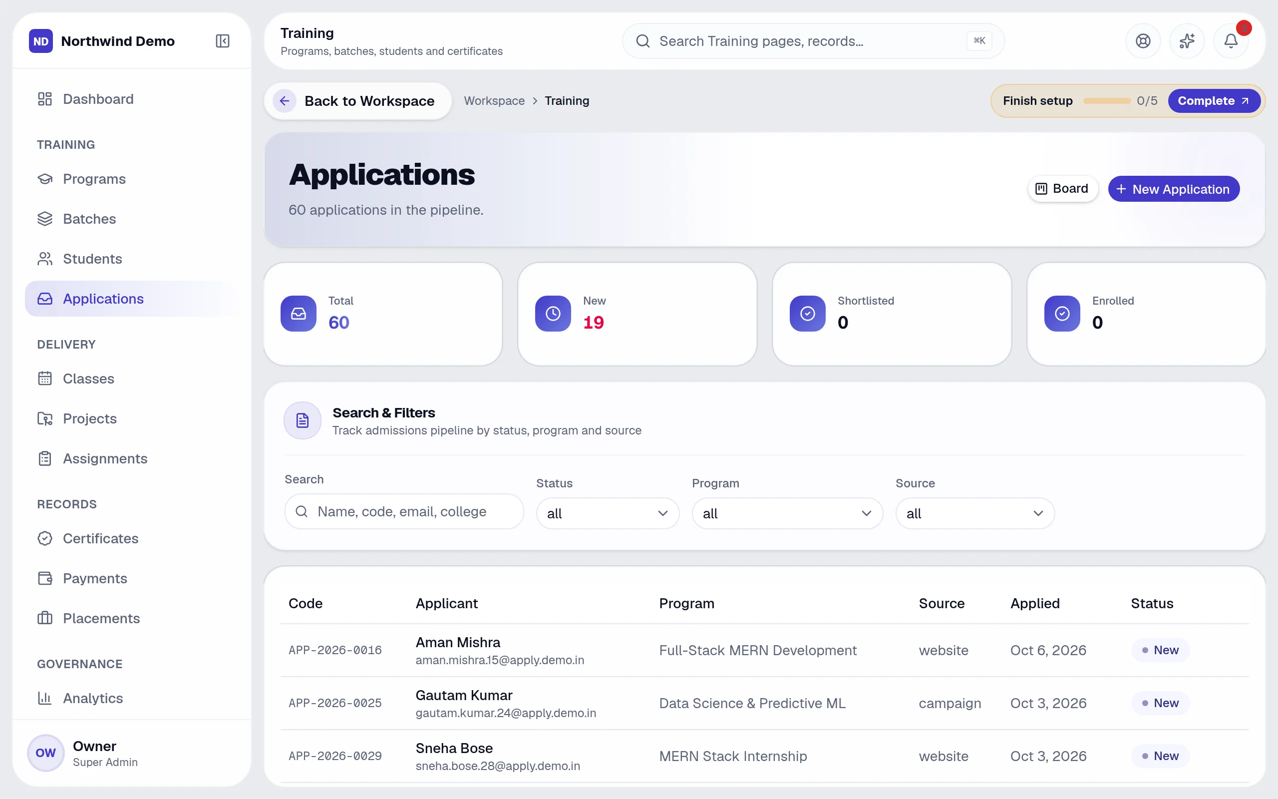Click sneha.bose.28@apply.demo.in email
This screenshot has height=799, width=1278.
(x=497, y=766)
